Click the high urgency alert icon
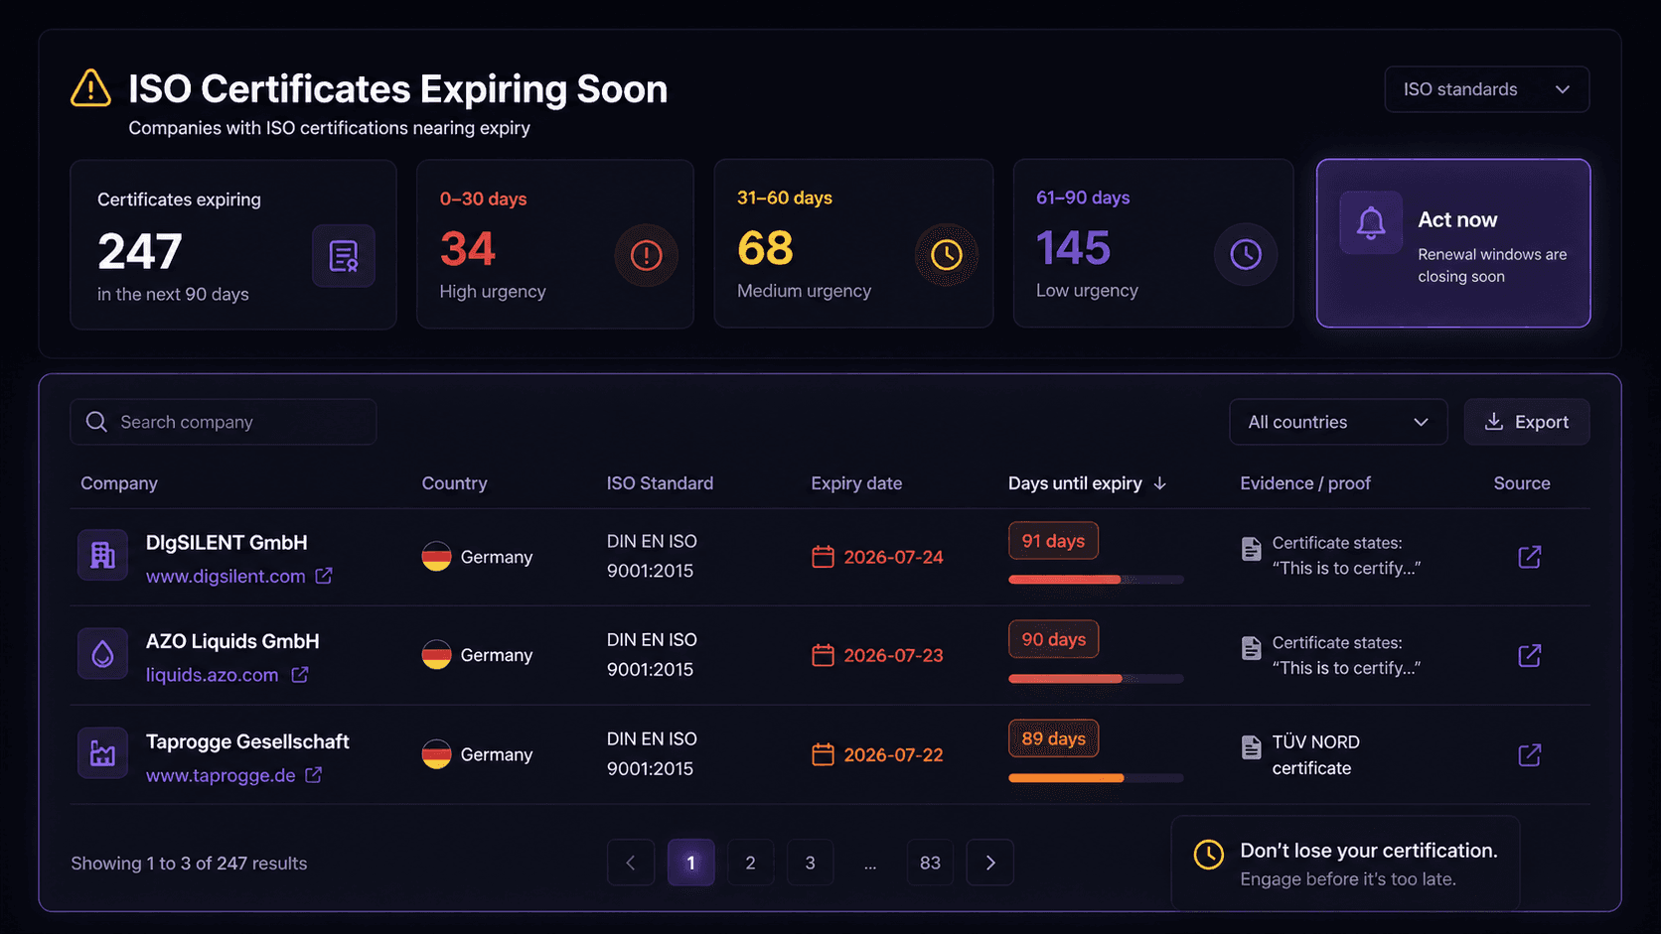Image resolution: width=1661 pixels, height=934 pixels. coord(646,255)
